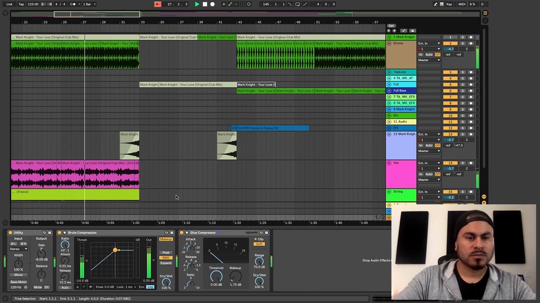The image size is (540, 303).
Task: Enable the Utility Bass Mono button
Action: [18, 282]
